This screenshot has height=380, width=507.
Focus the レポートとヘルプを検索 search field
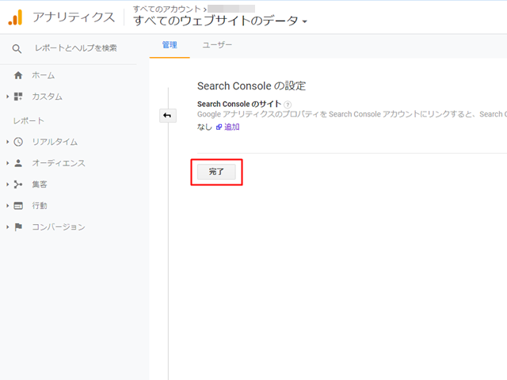click(x=76, y=48)
